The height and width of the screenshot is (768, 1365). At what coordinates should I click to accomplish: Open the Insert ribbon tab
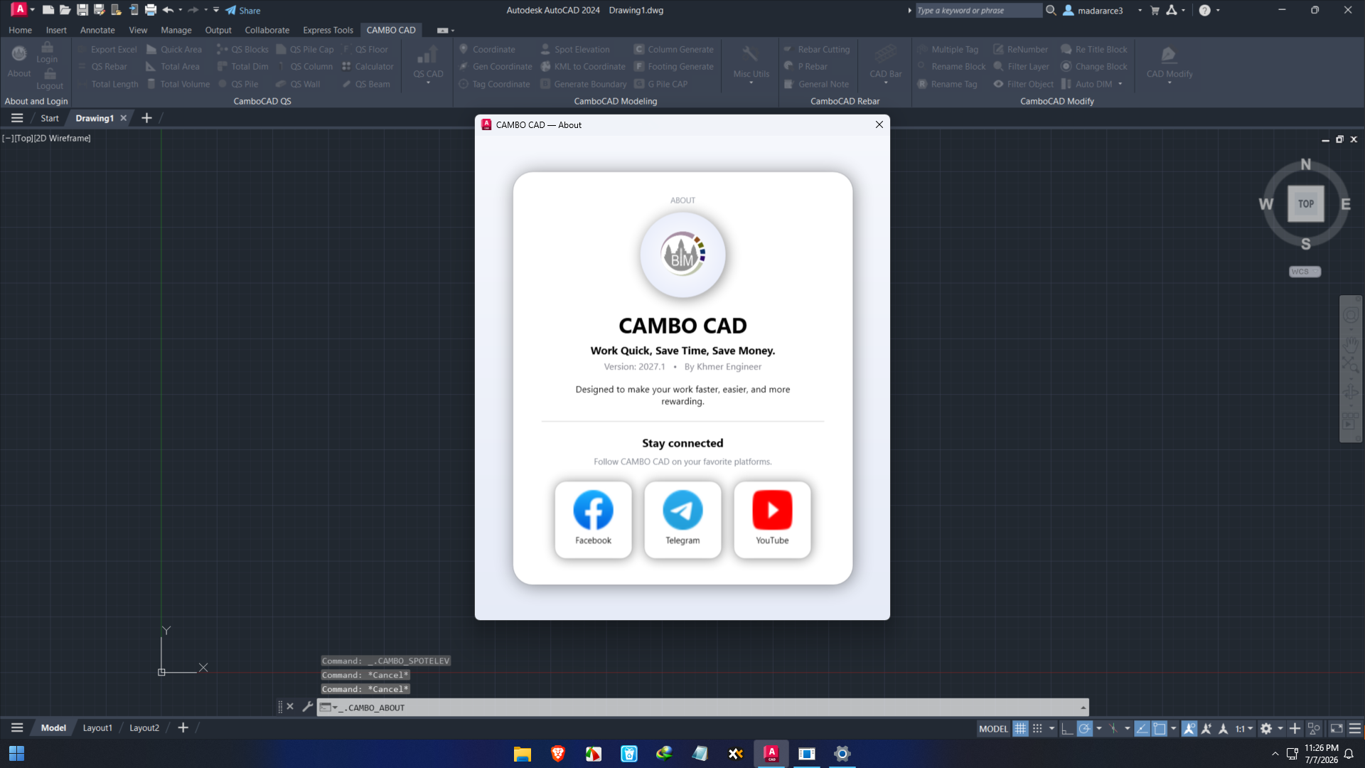[56, 30]
